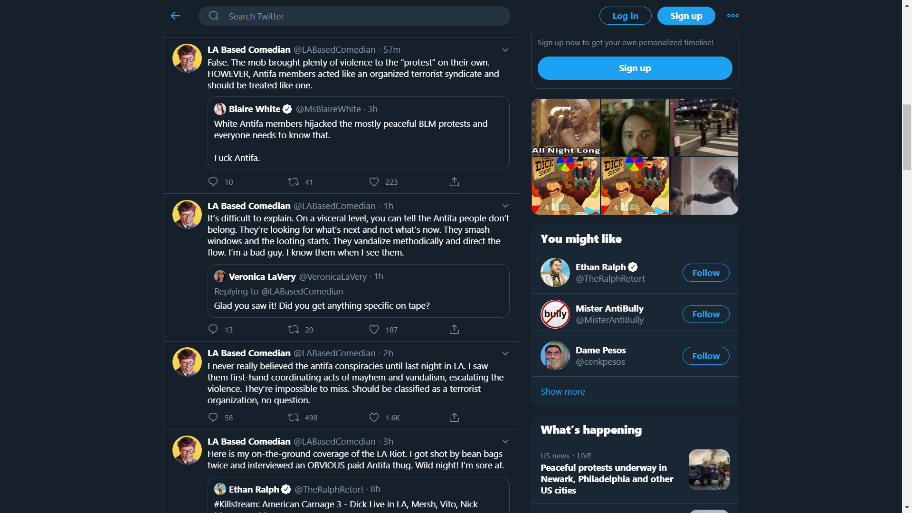Image resolution: width=912 pixels, height=513 pixels.
Task: Reply to the tweet with 58 replies
Action: [x=213, y=418]
